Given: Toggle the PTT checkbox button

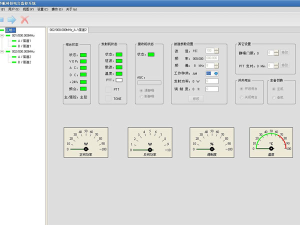Looking at the screenshot, I should pyautogui.click(x=108, y=89).
